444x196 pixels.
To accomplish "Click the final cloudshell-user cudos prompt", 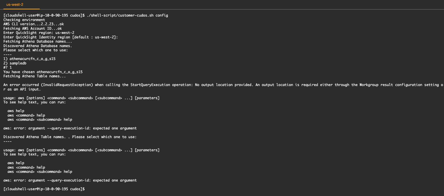I will click(44, 189).
